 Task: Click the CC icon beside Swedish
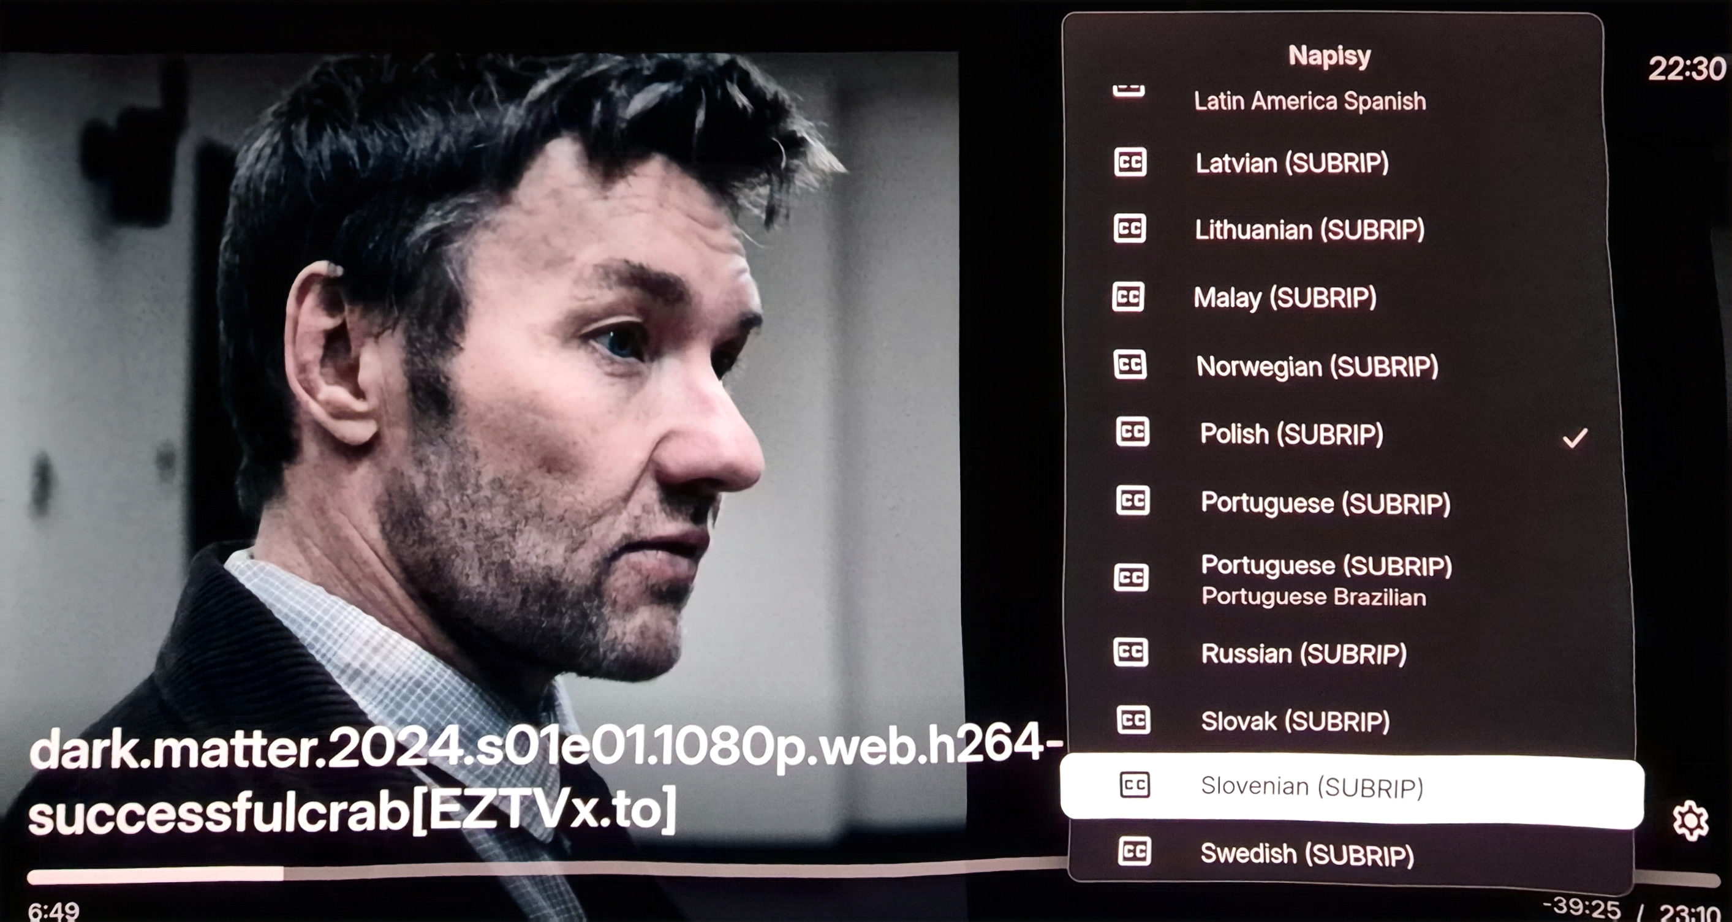(x=1134, y=852)
